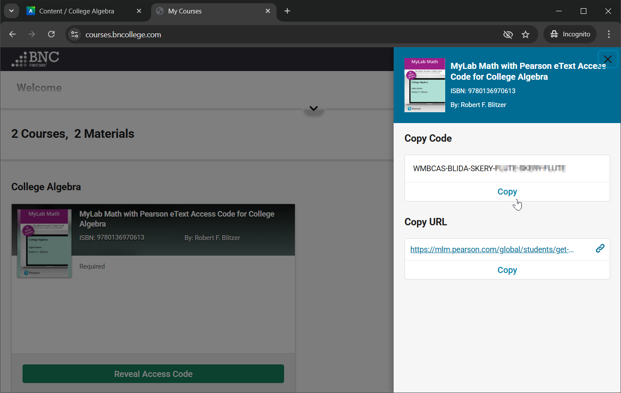Copy the Pearson URL
The width and height of the screenshot is (621, 393).
pyautogui.click(x=507, y=270)
